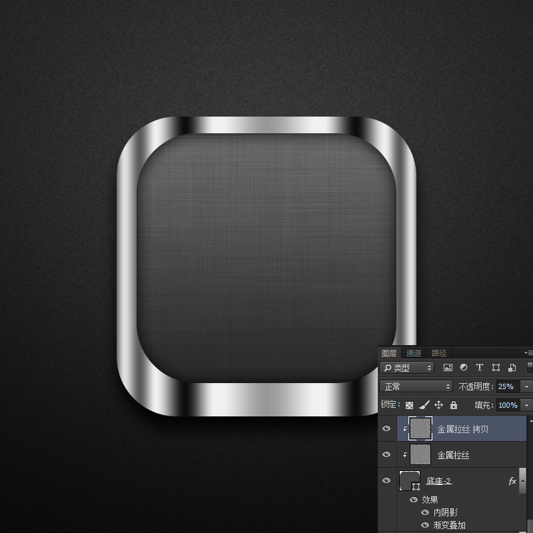
Task: Open the 类型 layer filter dropdown
Action: pos(407,368)
